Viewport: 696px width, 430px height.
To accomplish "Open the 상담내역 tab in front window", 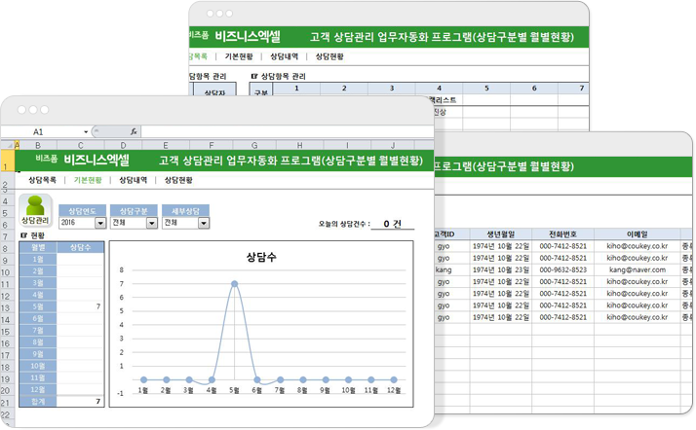I will pyautogui.click(x=133, y=180).
